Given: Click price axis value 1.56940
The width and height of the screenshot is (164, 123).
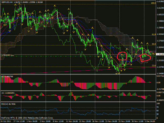Looking at the screenshot, I should coord(160,47).
